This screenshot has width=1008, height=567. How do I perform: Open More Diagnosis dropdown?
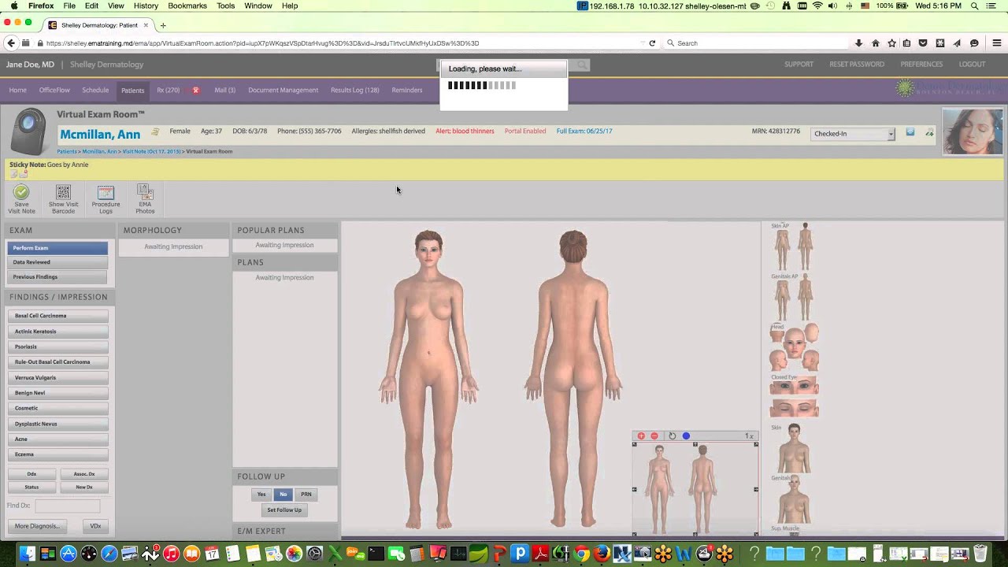(x=39, y=526)
